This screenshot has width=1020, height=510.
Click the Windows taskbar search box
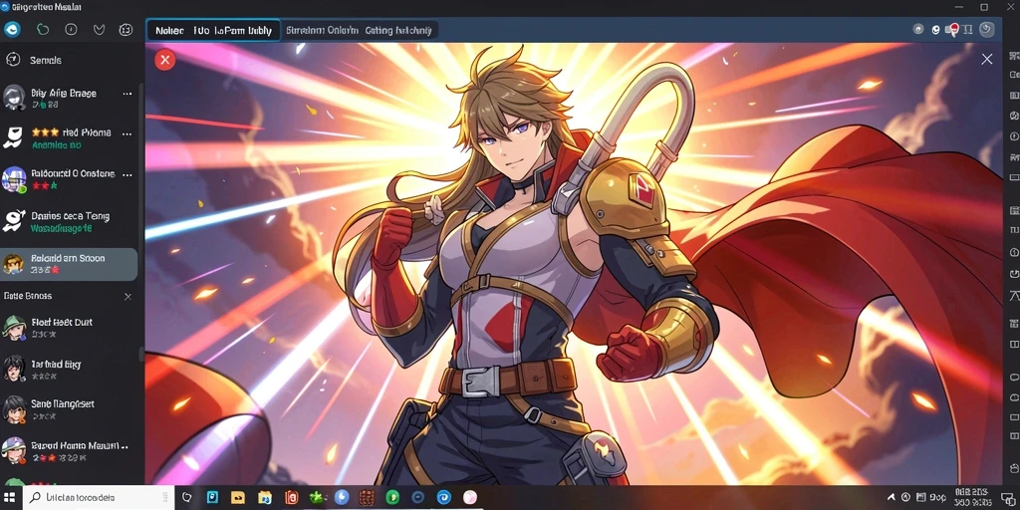(x=99, y=497)
